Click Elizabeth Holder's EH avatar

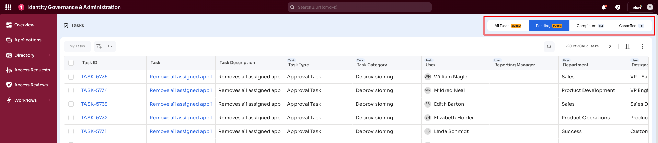(x=428, y=118)
